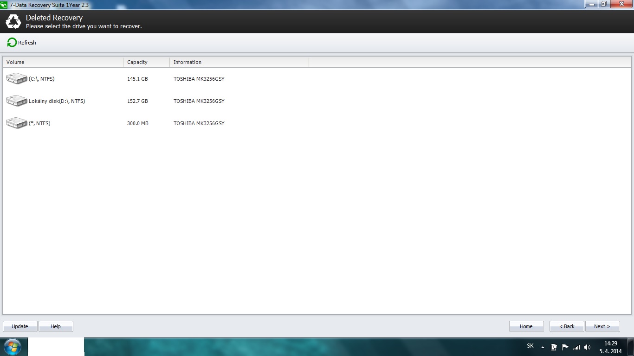634x356 pixels.
Task: Click the drive icon for the (*, NTFS) volume
Action: pos(17,123)
